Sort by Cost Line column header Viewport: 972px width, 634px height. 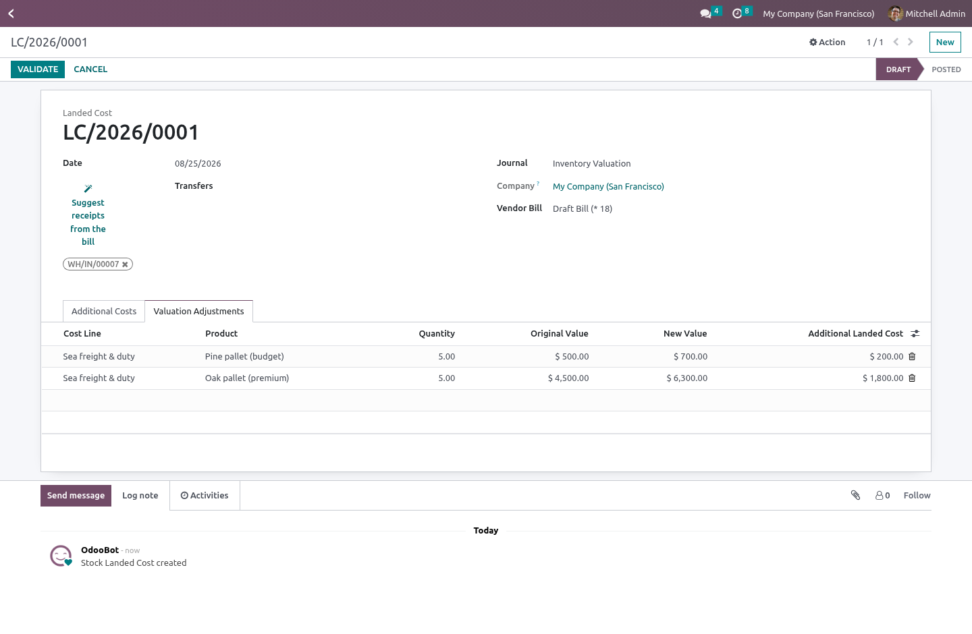tap(82, 333)
